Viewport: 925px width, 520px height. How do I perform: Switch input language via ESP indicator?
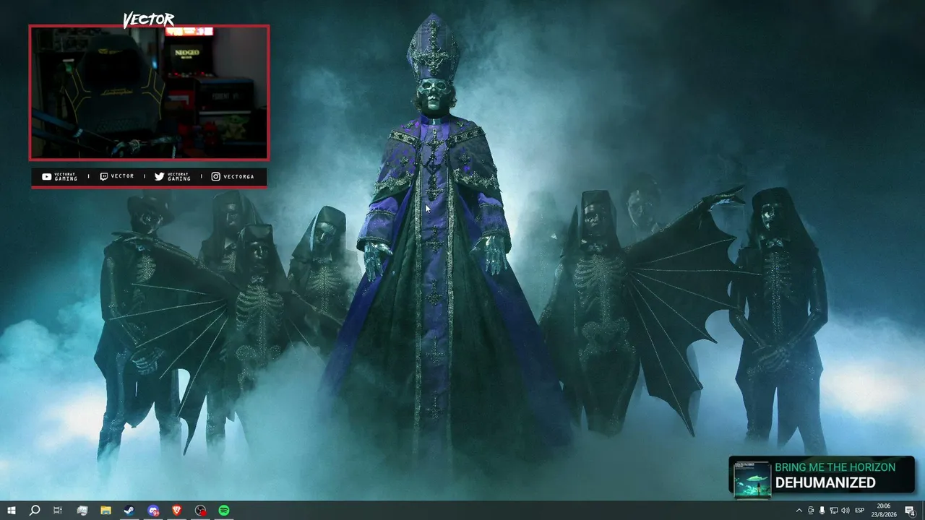tap(860, 511)
